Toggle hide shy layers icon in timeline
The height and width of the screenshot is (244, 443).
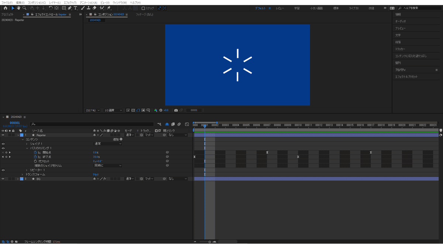click(x=167, y=124)
